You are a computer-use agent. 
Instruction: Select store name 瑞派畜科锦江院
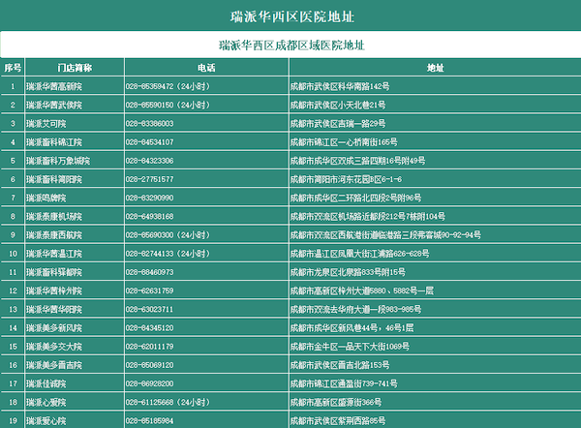click(x=54, y=142)
